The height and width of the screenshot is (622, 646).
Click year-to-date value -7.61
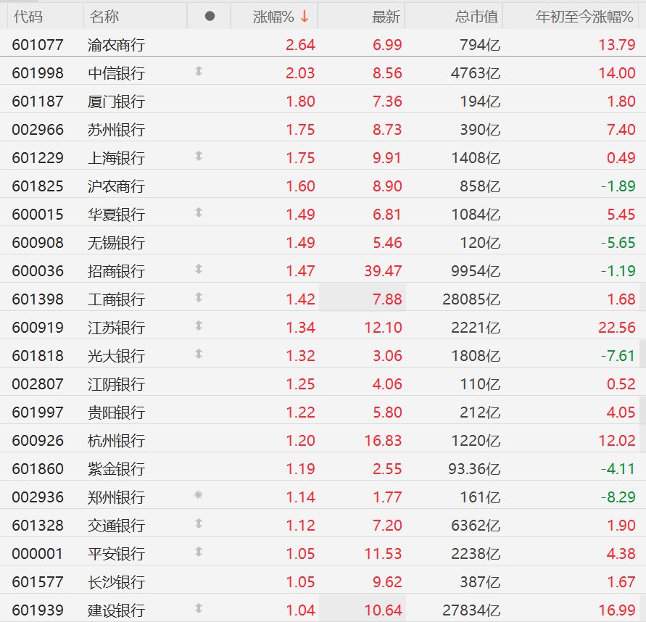tap(618, 356)
